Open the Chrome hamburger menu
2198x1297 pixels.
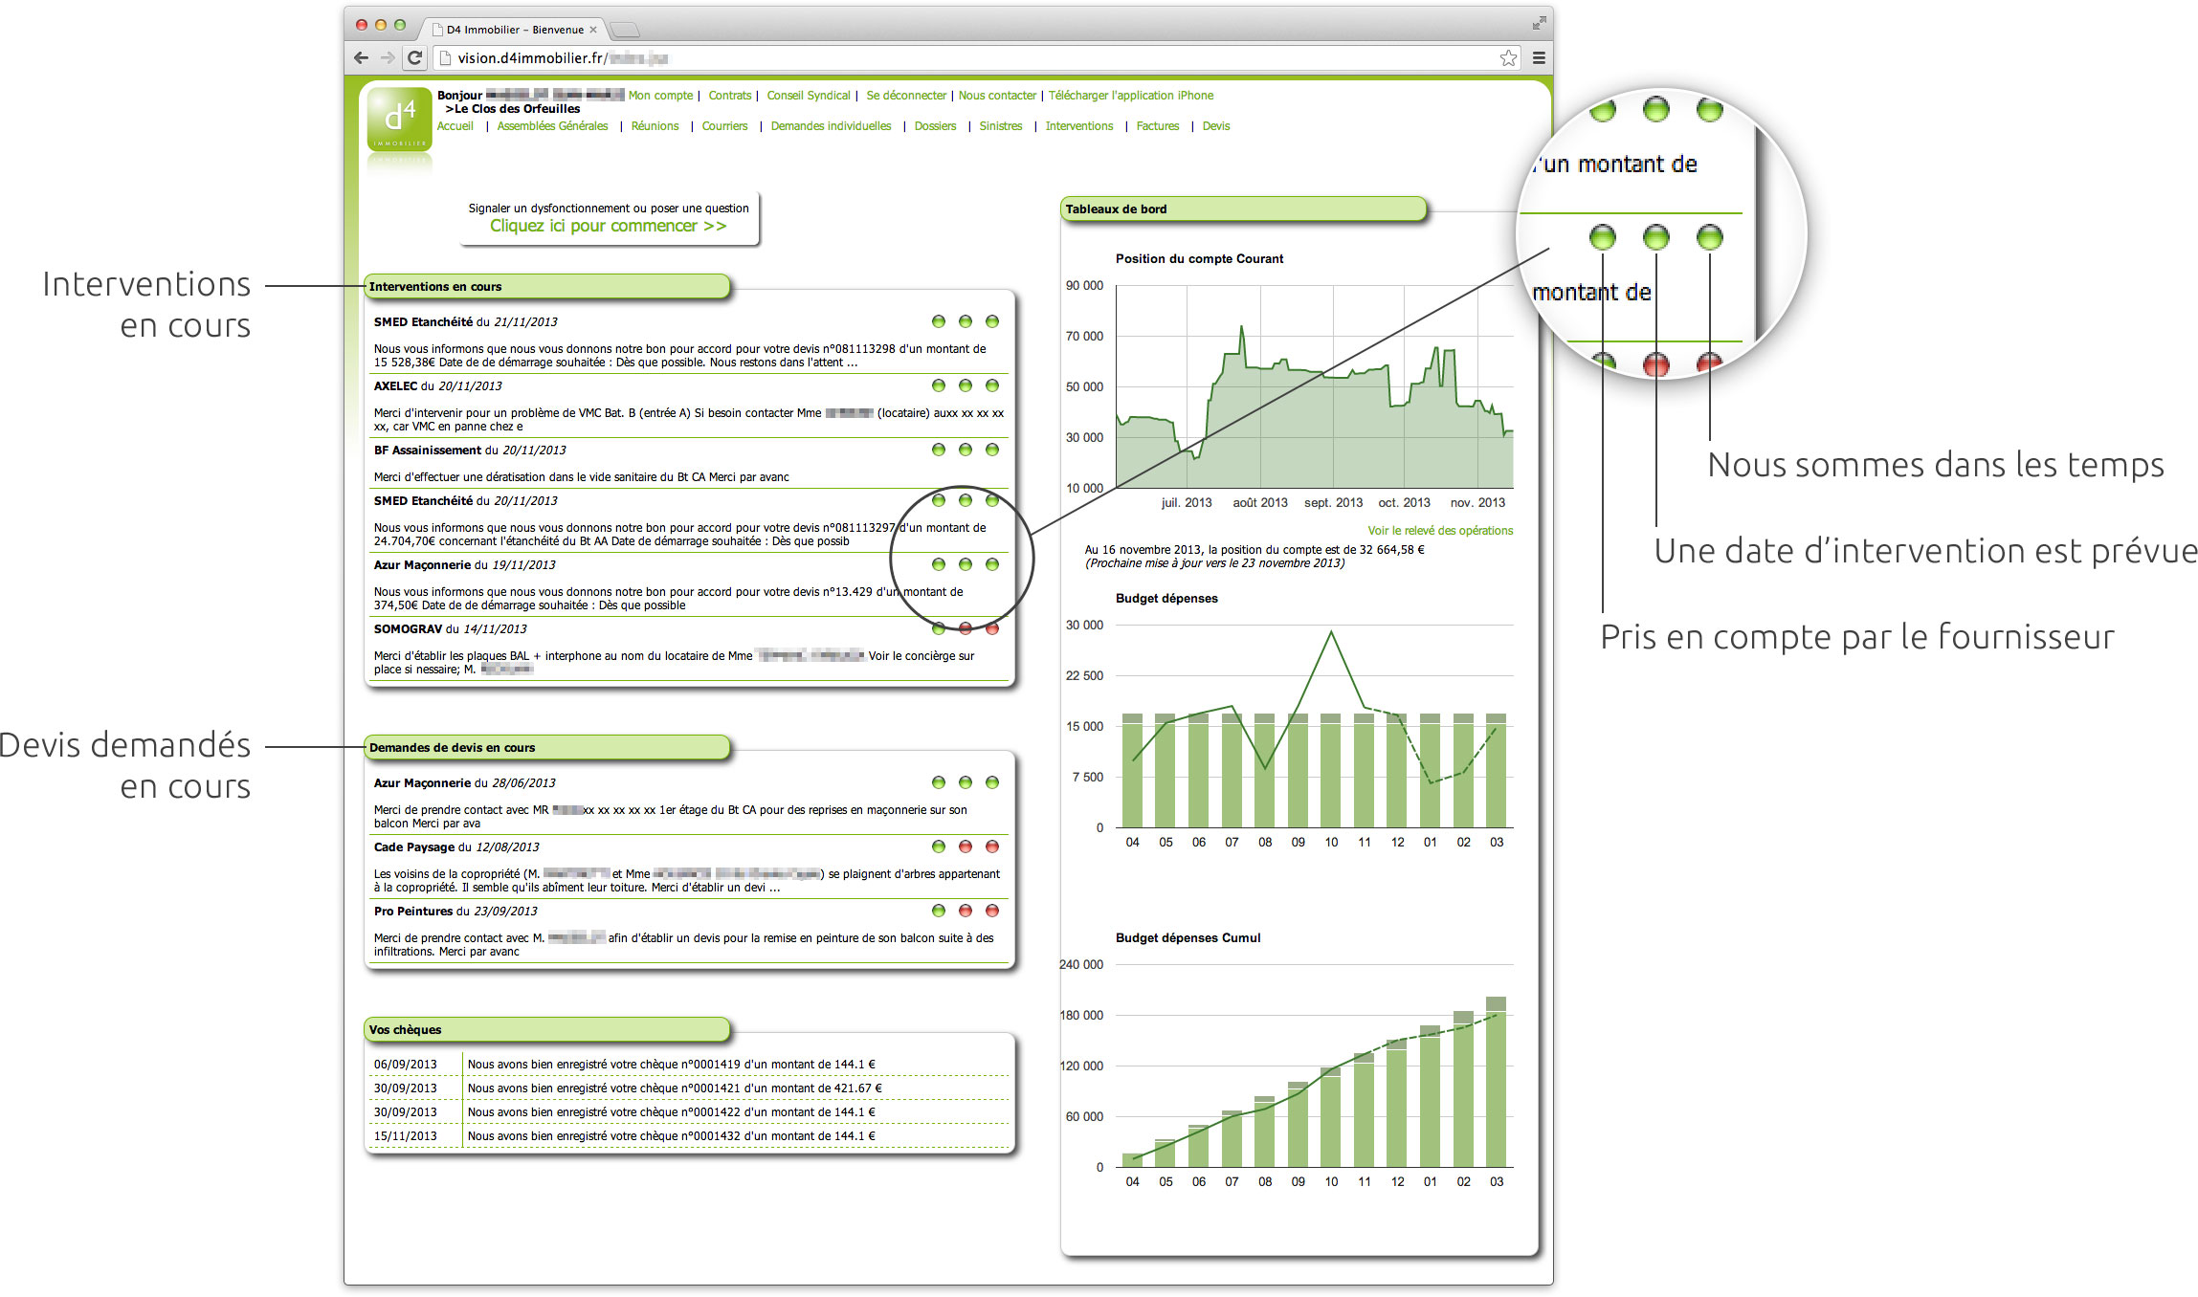[1539, 57]
